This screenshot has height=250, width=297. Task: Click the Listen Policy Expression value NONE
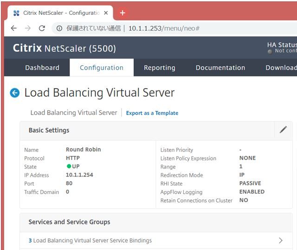(247, 158)
